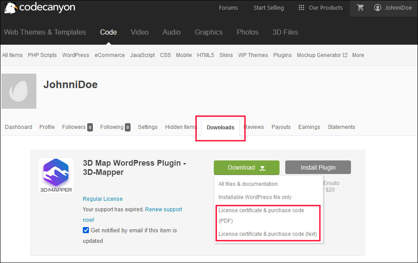Go to the Profile tab

(47, 127)
